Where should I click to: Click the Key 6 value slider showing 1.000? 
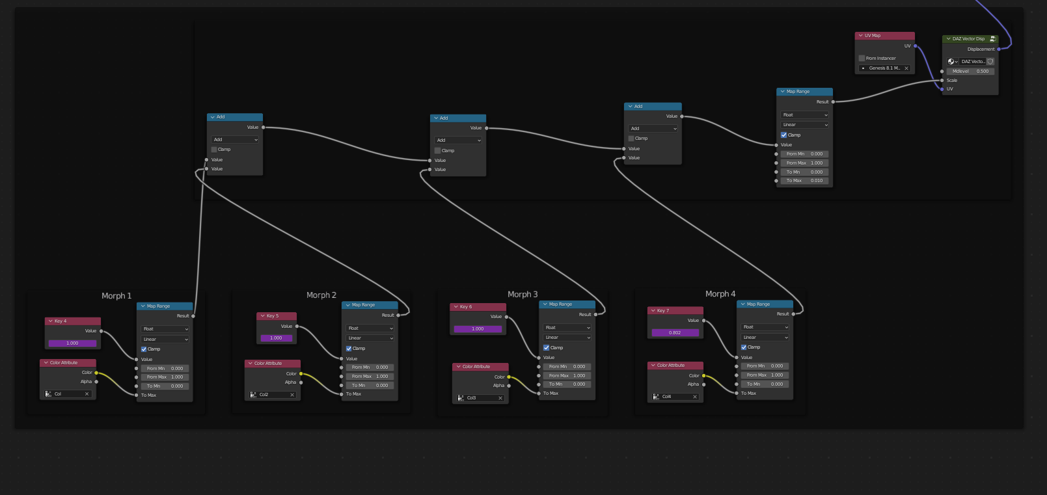coord(478,329)
